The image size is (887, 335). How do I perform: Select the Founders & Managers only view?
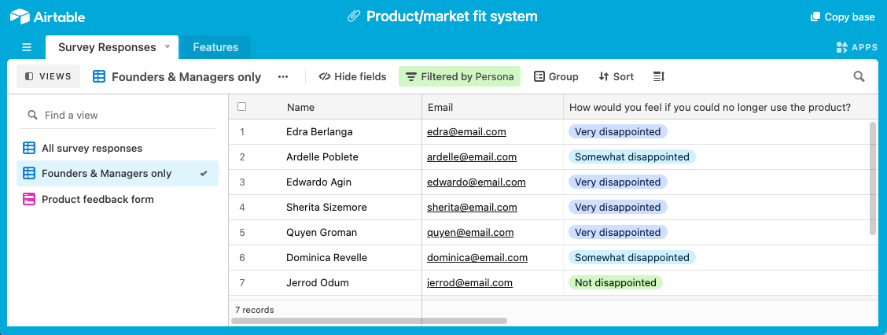pyautogui.click(x=117, y=174)
